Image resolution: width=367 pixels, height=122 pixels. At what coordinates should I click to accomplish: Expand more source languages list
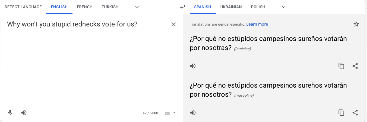[137, 7]
